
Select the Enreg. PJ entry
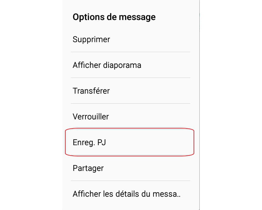pyautogui.click(x=89, y=142)
